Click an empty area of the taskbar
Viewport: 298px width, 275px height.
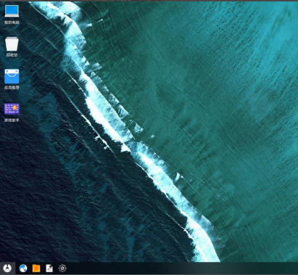click(x=181, y=268)
